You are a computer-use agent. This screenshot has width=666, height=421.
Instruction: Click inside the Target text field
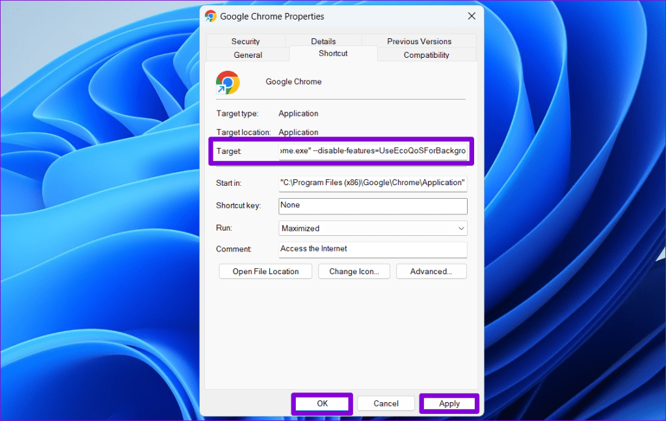click(373, 151)
